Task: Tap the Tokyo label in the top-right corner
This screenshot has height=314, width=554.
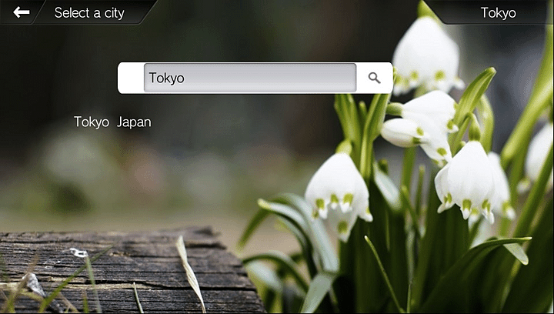Action: point(498,12)
